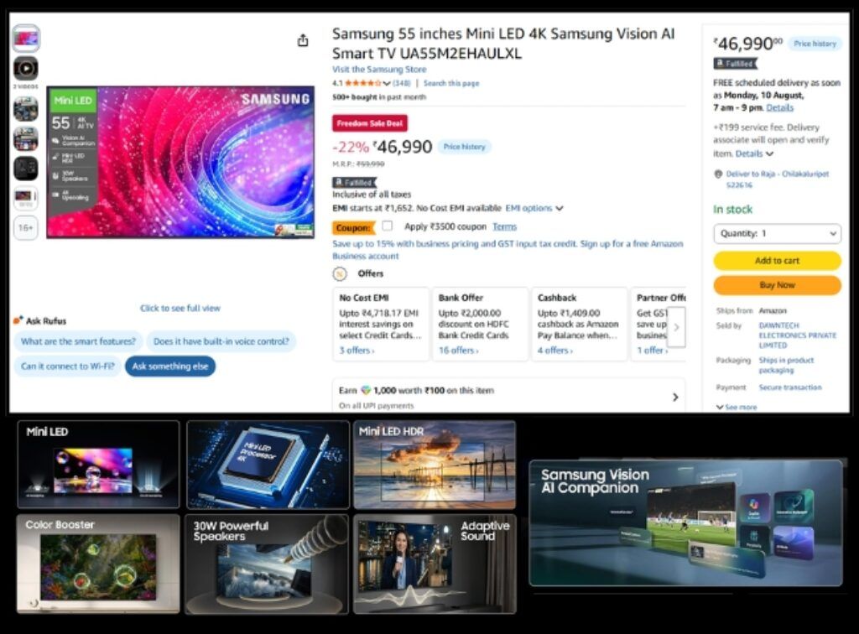Click the Offers percent badge icon
The width and height of the screenshot is (859, 634).
click(x=340, y=273)
